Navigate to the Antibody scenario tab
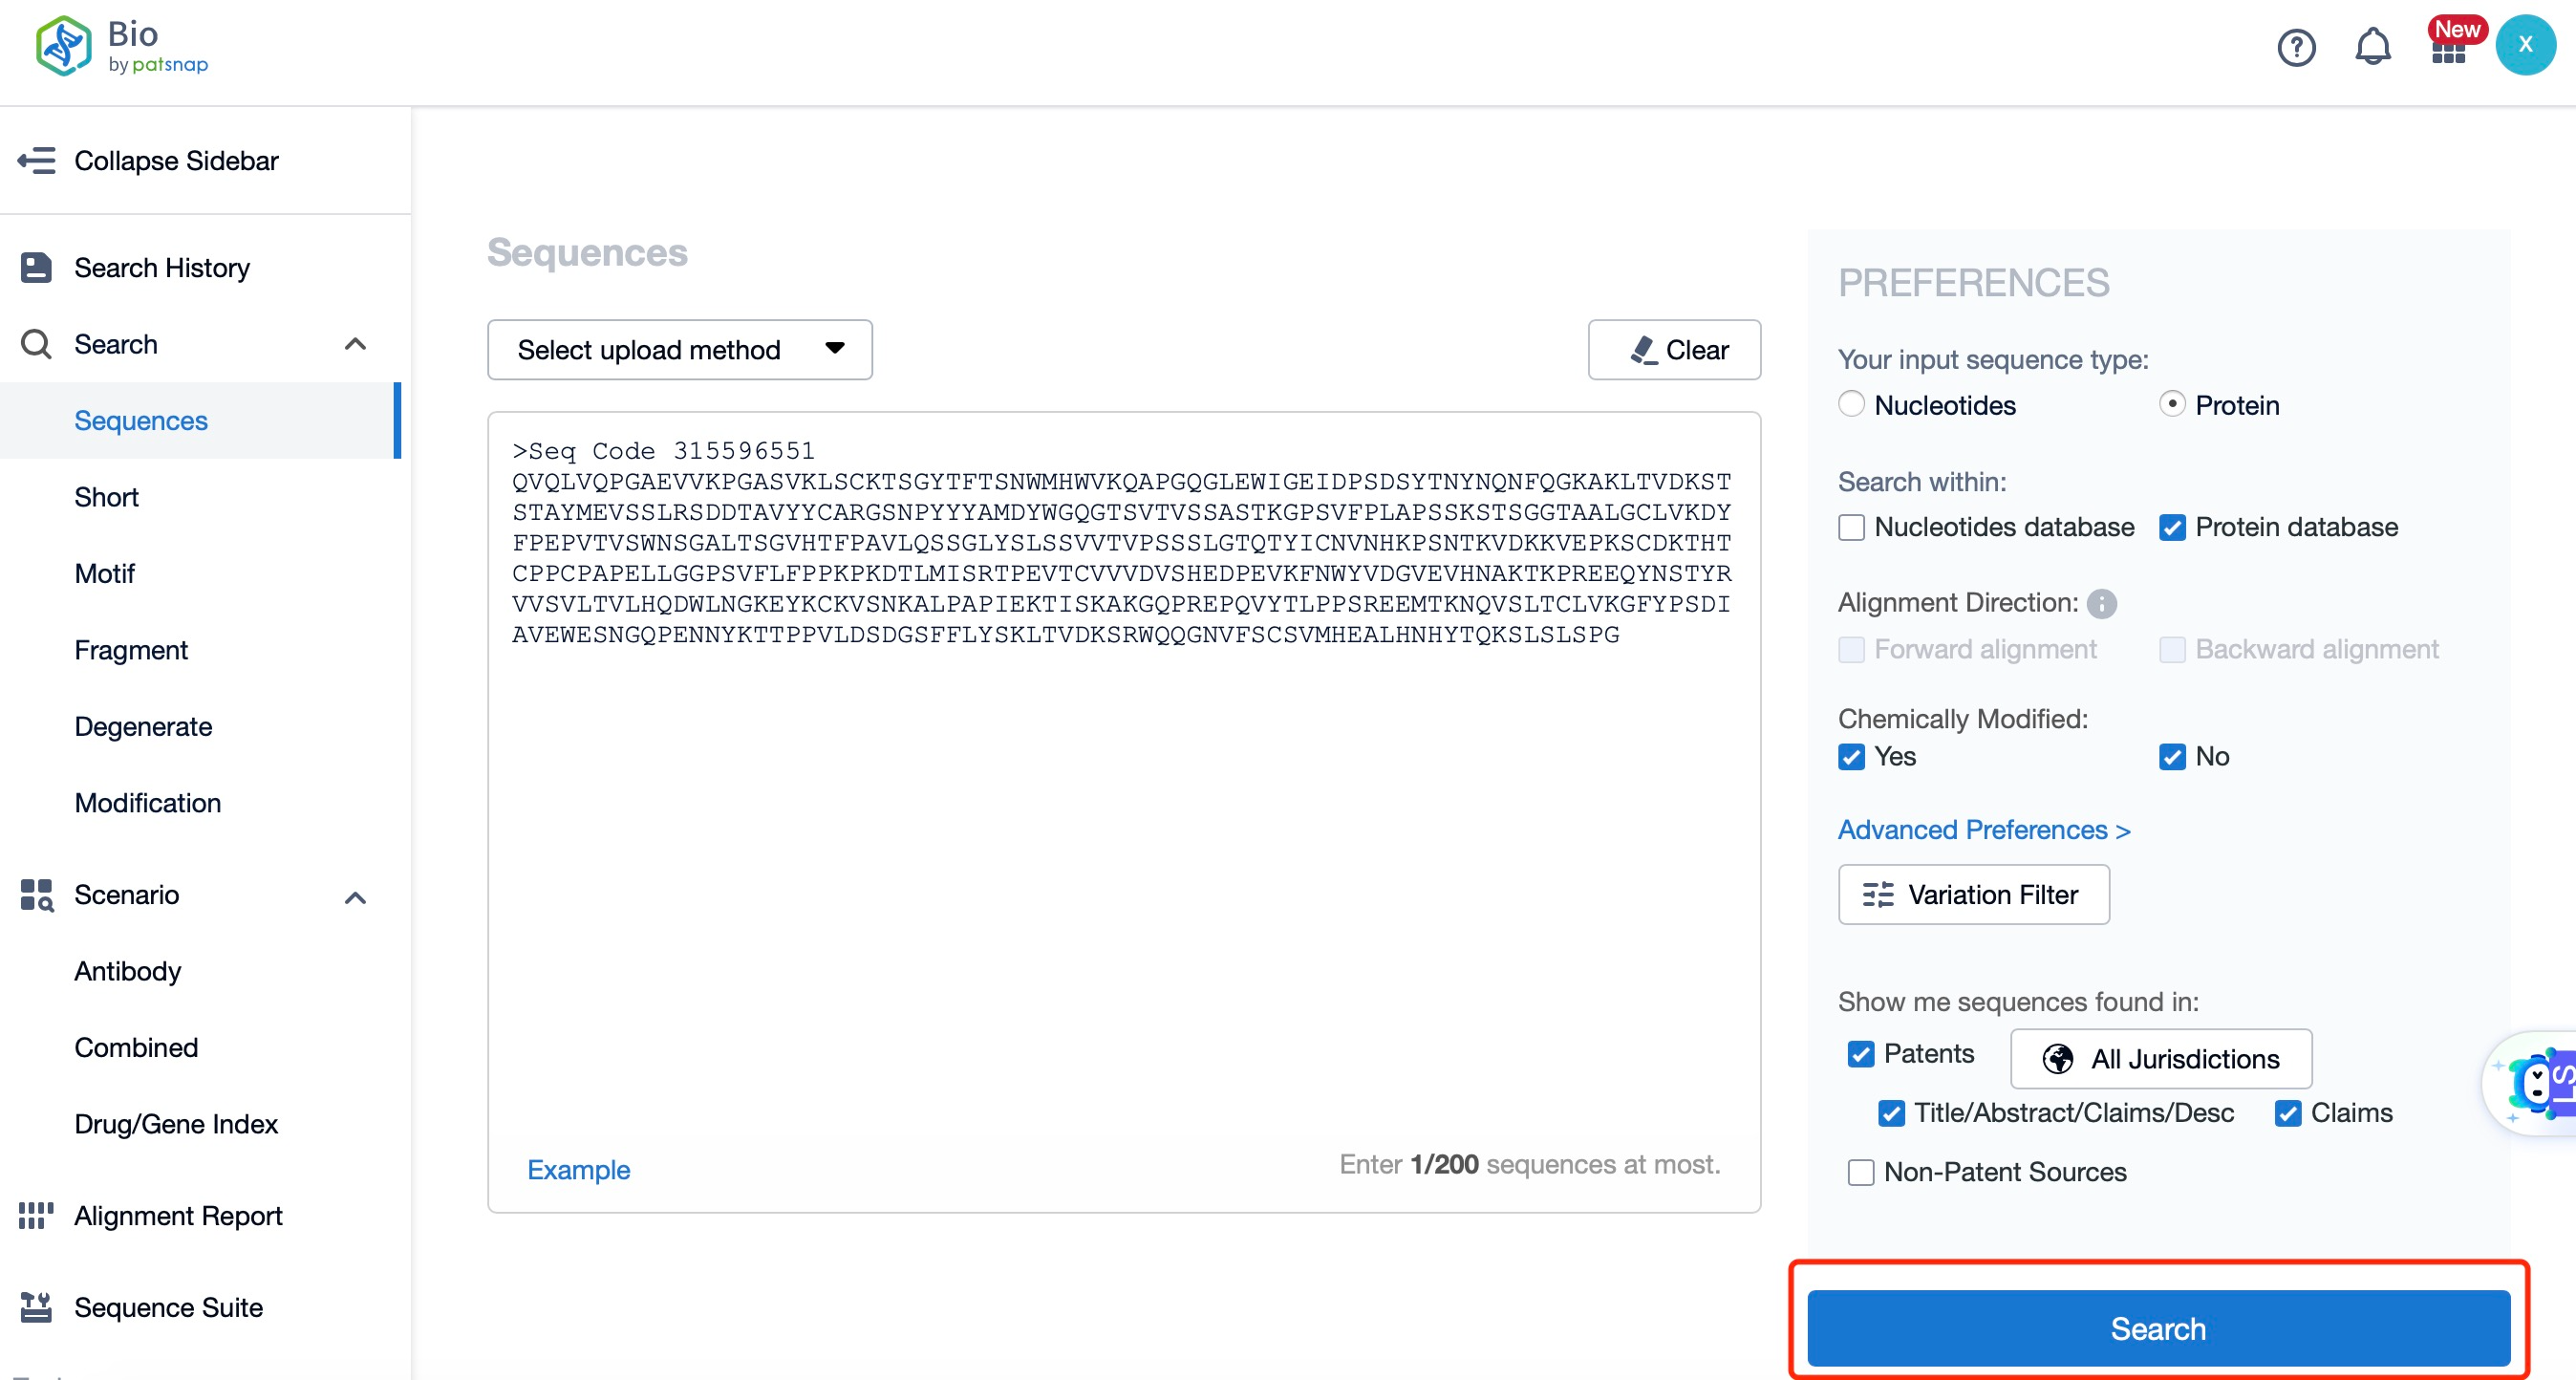The image size is (2576, 1380). point(130,971)
